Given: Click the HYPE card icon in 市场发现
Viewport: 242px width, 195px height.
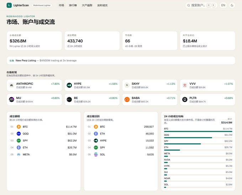Looking at the screenshot, I should point(69,85).
